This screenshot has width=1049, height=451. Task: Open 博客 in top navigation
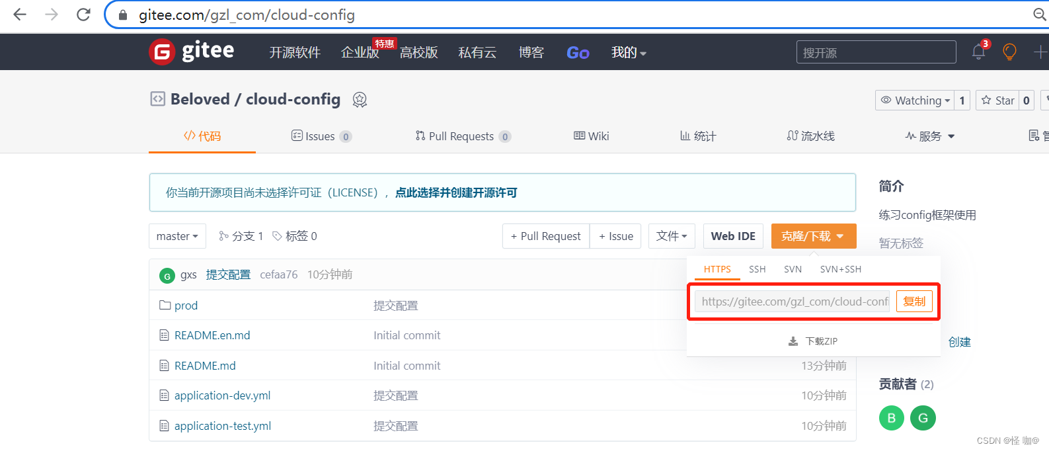(x=531, y=52)
